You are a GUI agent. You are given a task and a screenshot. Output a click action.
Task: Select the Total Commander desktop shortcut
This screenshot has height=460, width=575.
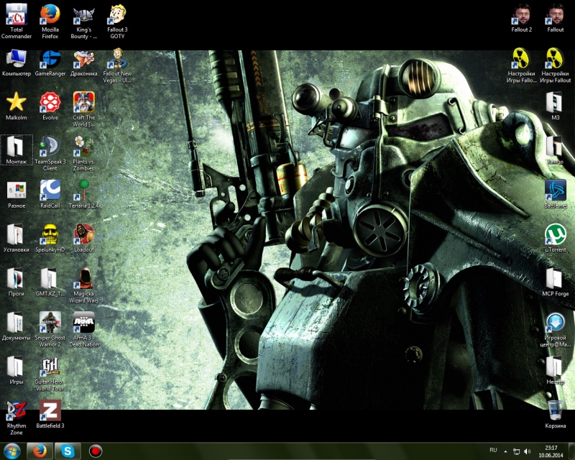[16, 21]
